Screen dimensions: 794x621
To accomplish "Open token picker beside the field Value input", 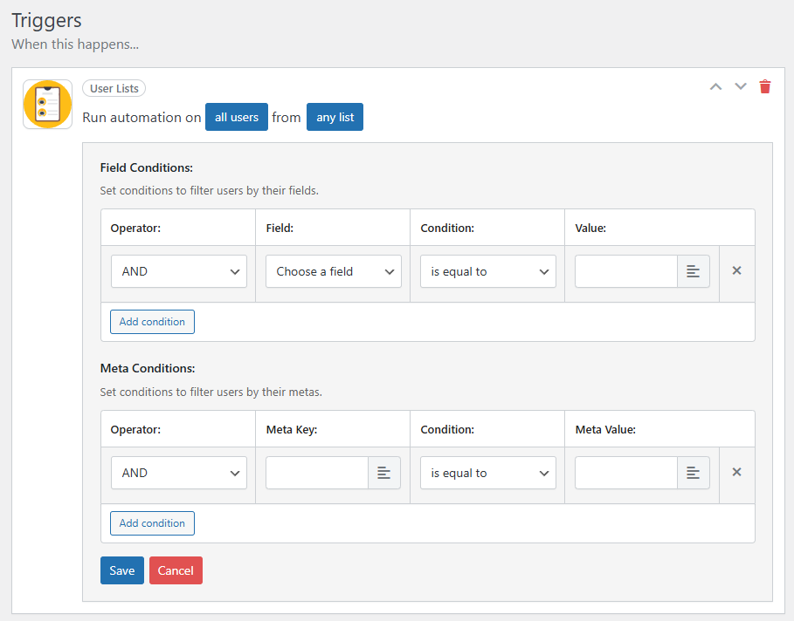I will [x=694, y=271].
